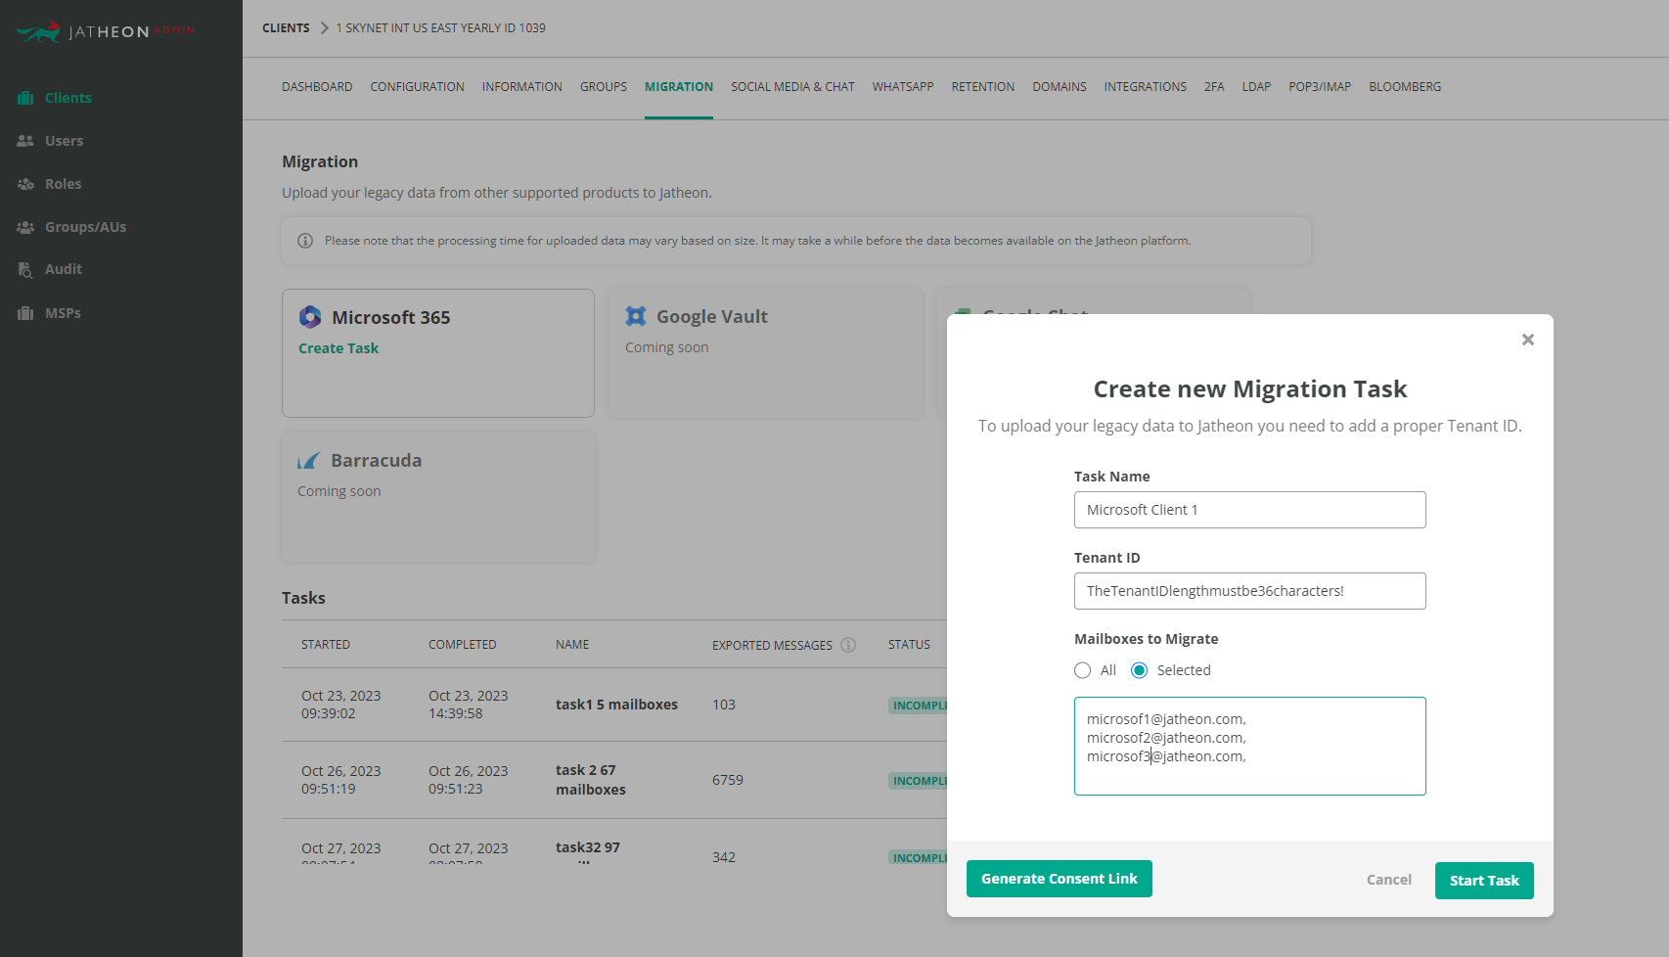Click the Google Vault logo icon
Image resolution: width=1669 pixels, height=957 pixels.
tap(636, 316)
